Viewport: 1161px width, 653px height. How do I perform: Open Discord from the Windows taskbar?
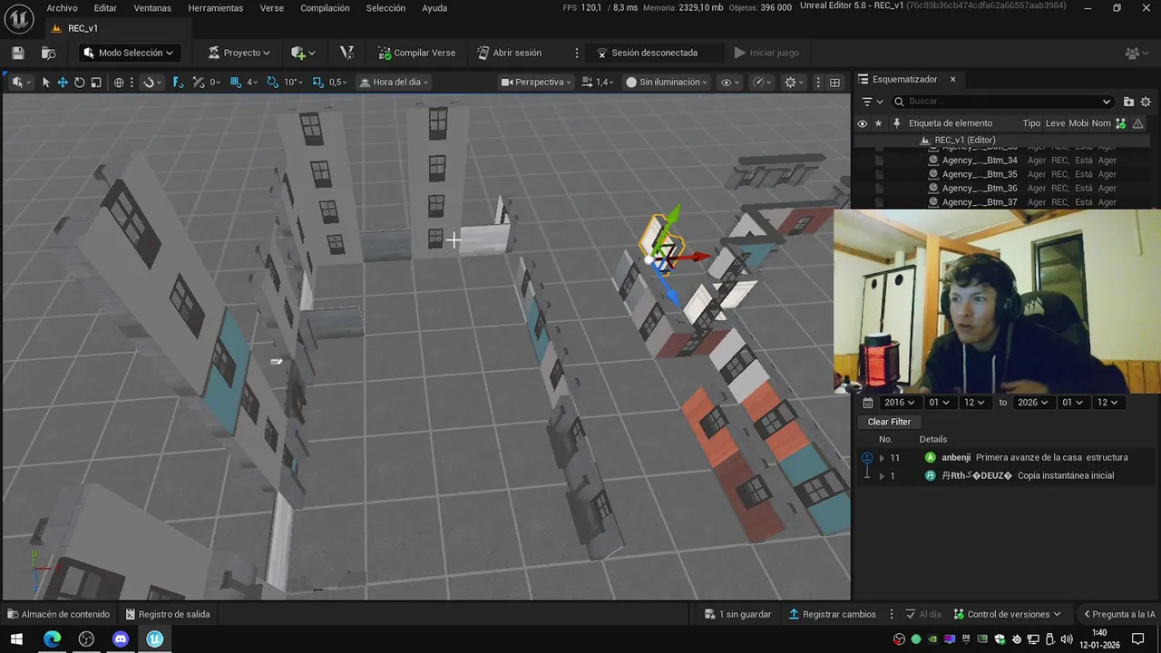click(x=121, y=639)
